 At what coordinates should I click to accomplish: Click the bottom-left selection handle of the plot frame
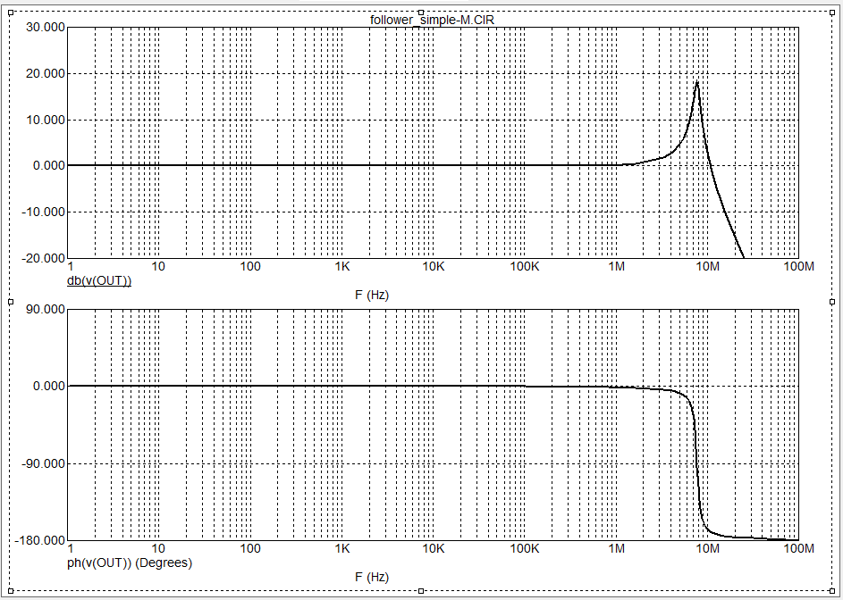11,591
